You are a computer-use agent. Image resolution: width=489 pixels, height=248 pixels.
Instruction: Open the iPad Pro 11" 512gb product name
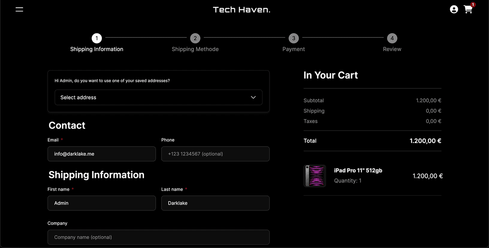[358, 171]
